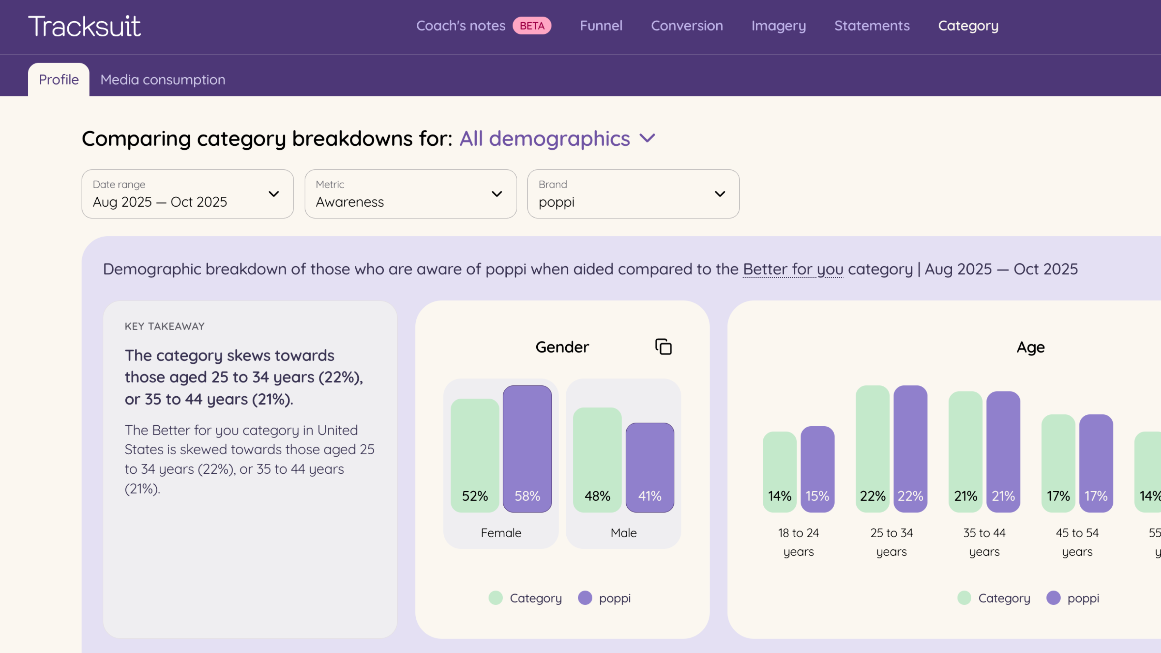Screen dimensions: 1161x653
Task: Go to the Funnel section
Action: click(601, 26)
